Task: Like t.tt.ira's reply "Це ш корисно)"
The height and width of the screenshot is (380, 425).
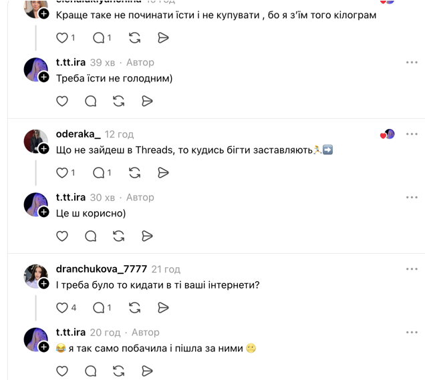Action: click(62, 236)
